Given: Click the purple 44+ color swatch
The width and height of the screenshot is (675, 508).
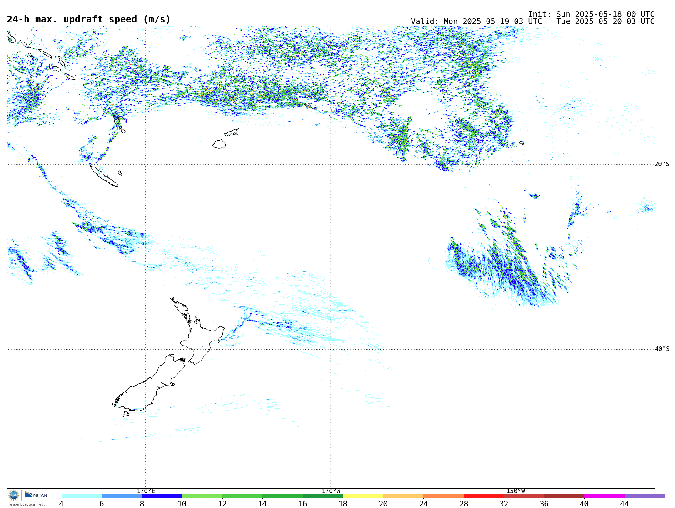Looking at the screenshot, I should (x=645, y=496).
